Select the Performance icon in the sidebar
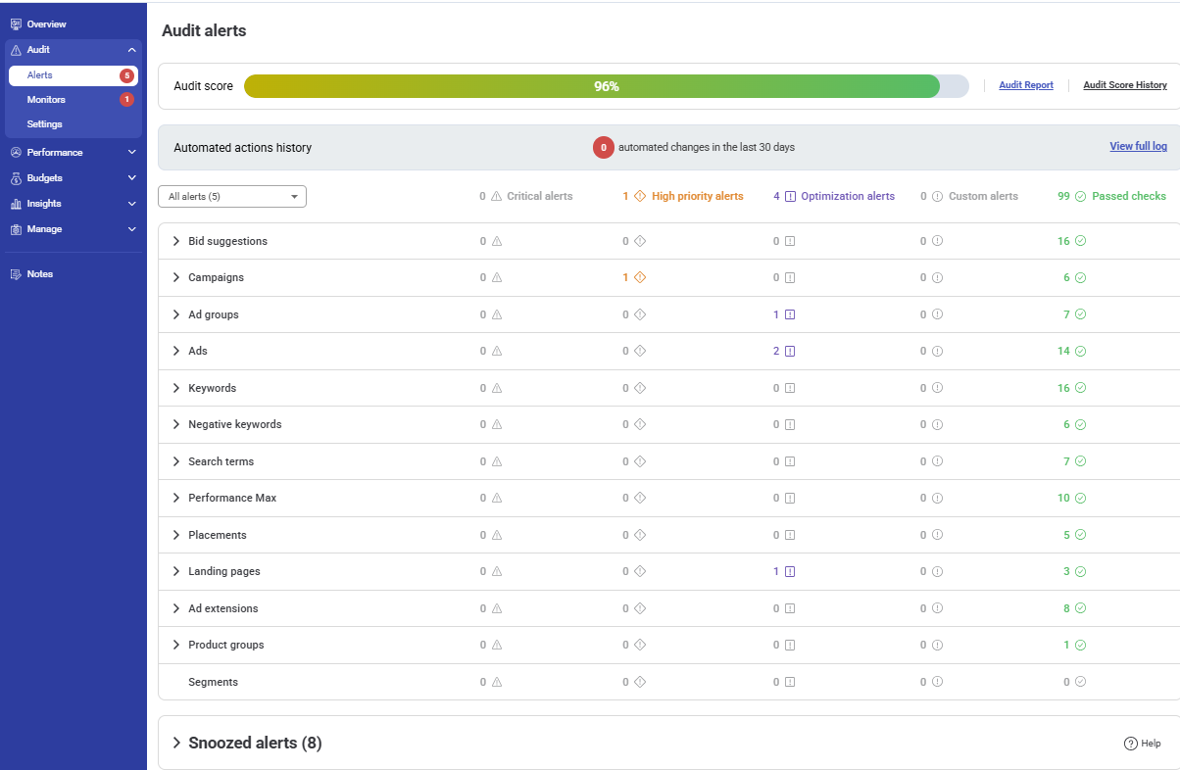The width and height of the screenshot is (1180, 770). [18, 152]
